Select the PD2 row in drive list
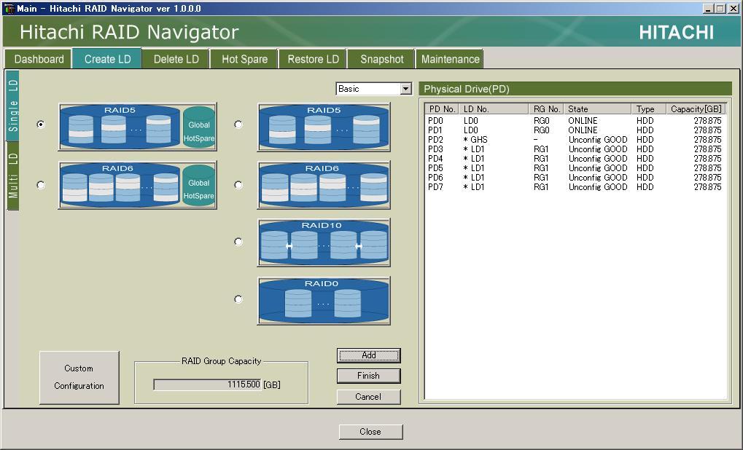The image size is (743, 450). pos(575,140)
